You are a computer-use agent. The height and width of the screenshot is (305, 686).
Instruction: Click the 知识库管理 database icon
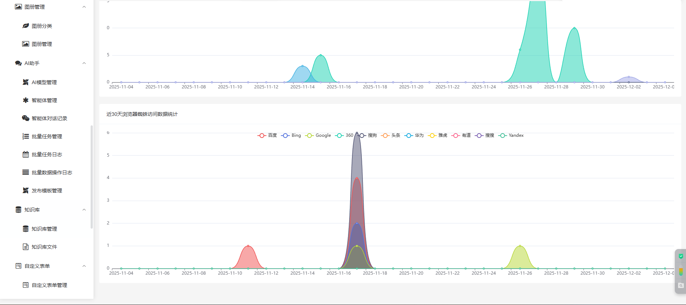(x=26, y=229)
